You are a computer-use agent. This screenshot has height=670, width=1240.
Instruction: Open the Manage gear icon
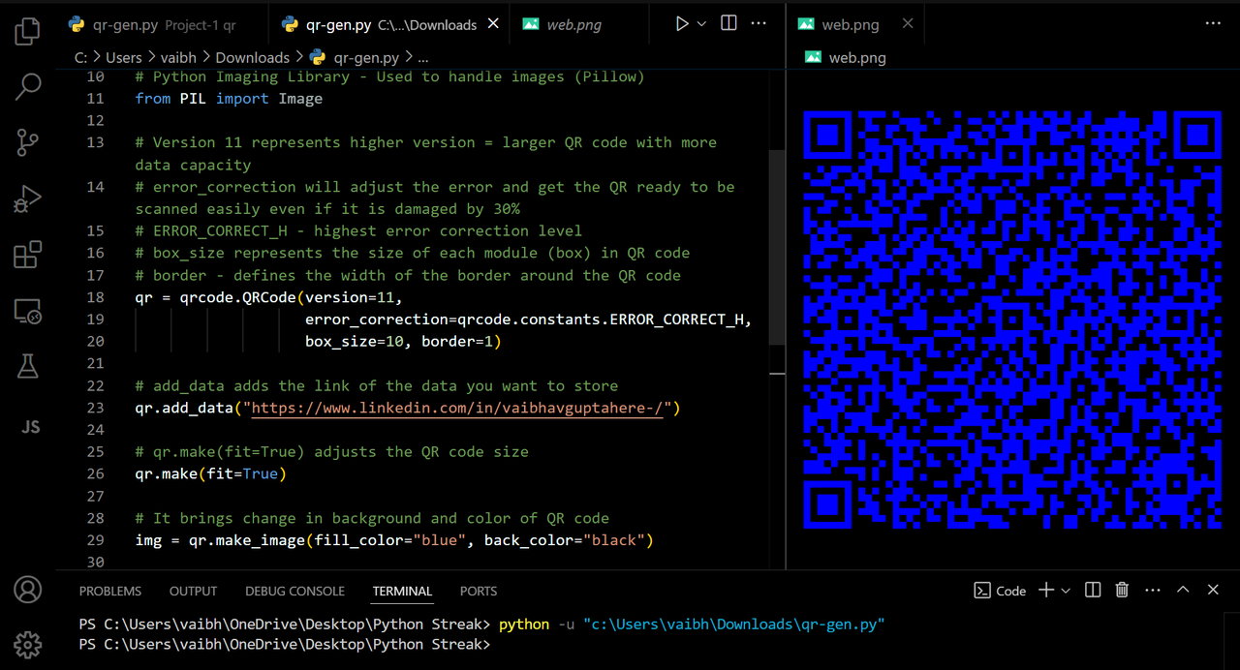pos(27,644)
